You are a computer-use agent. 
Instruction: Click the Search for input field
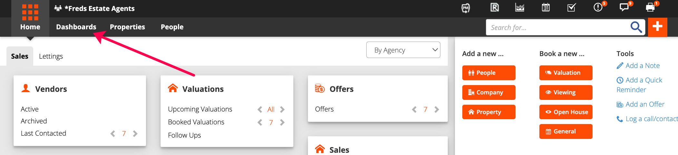pyautogui.click(x=558, y=27)
